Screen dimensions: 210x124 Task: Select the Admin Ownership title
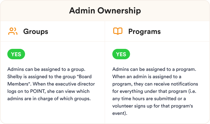coord(105,11)
